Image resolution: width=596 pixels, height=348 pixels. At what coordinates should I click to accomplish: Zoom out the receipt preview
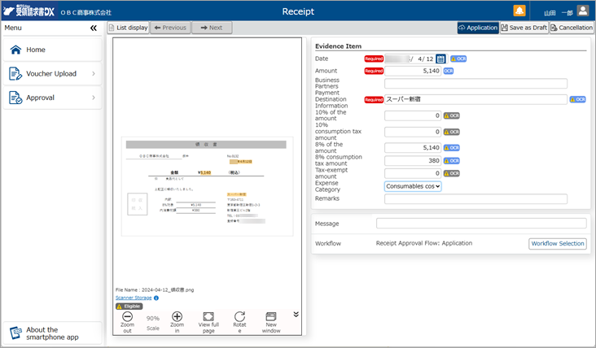point(127,322)
